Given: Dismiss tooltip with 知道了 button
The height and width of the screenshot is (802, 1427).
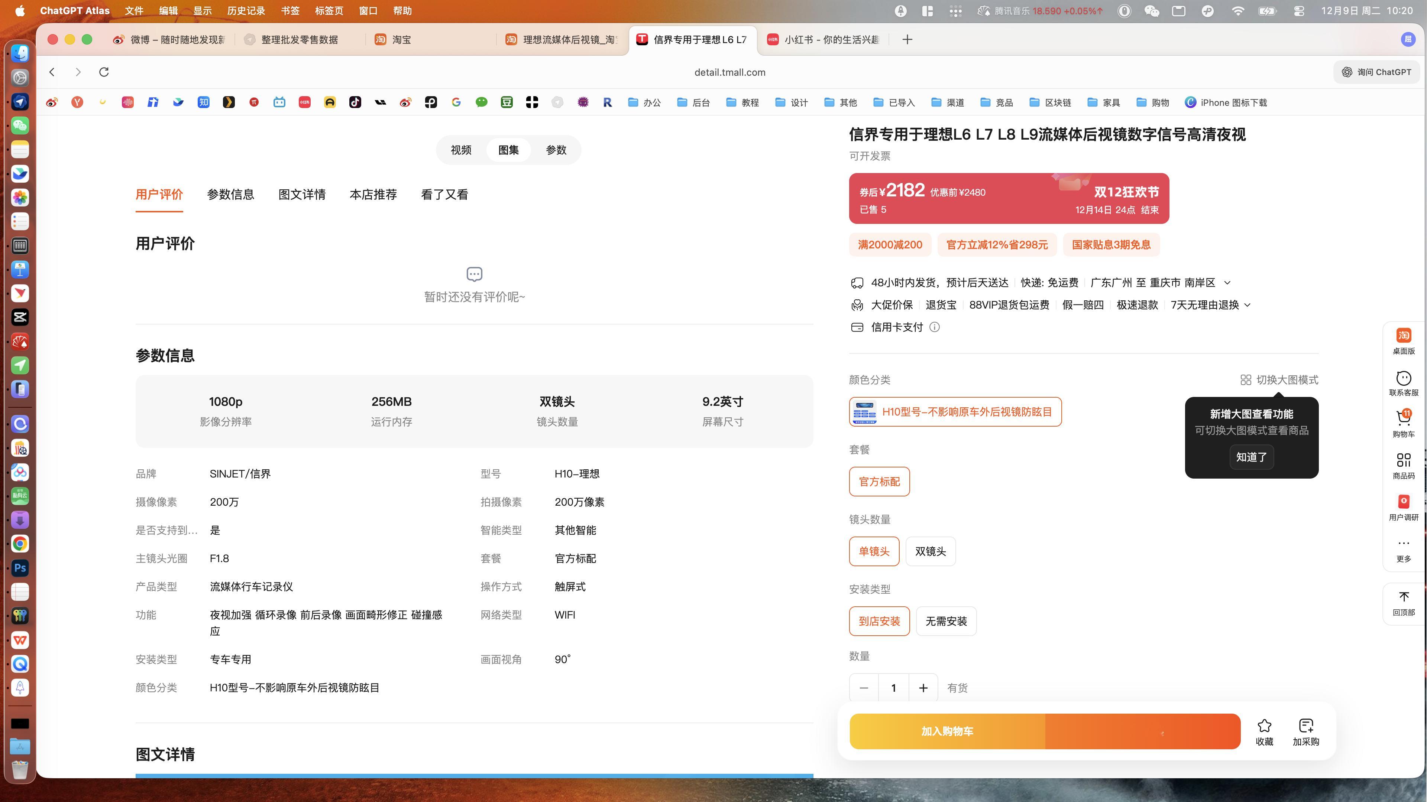Looking at the screenshot, I should tap(1251, 457).
